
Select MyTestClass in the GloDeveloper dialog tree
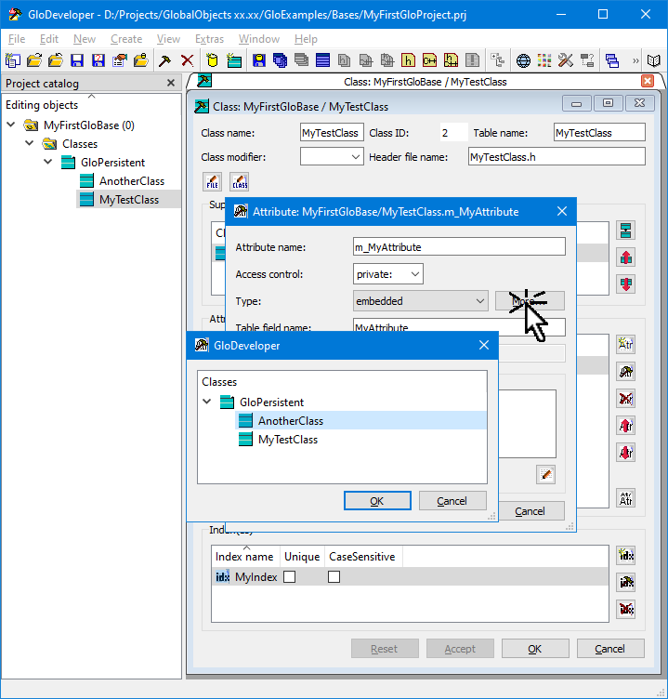288,440
